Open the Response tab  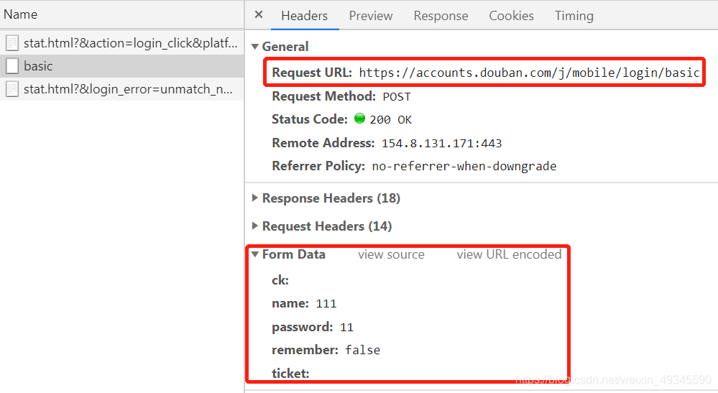pyautogui.click(x=441, y=16)
